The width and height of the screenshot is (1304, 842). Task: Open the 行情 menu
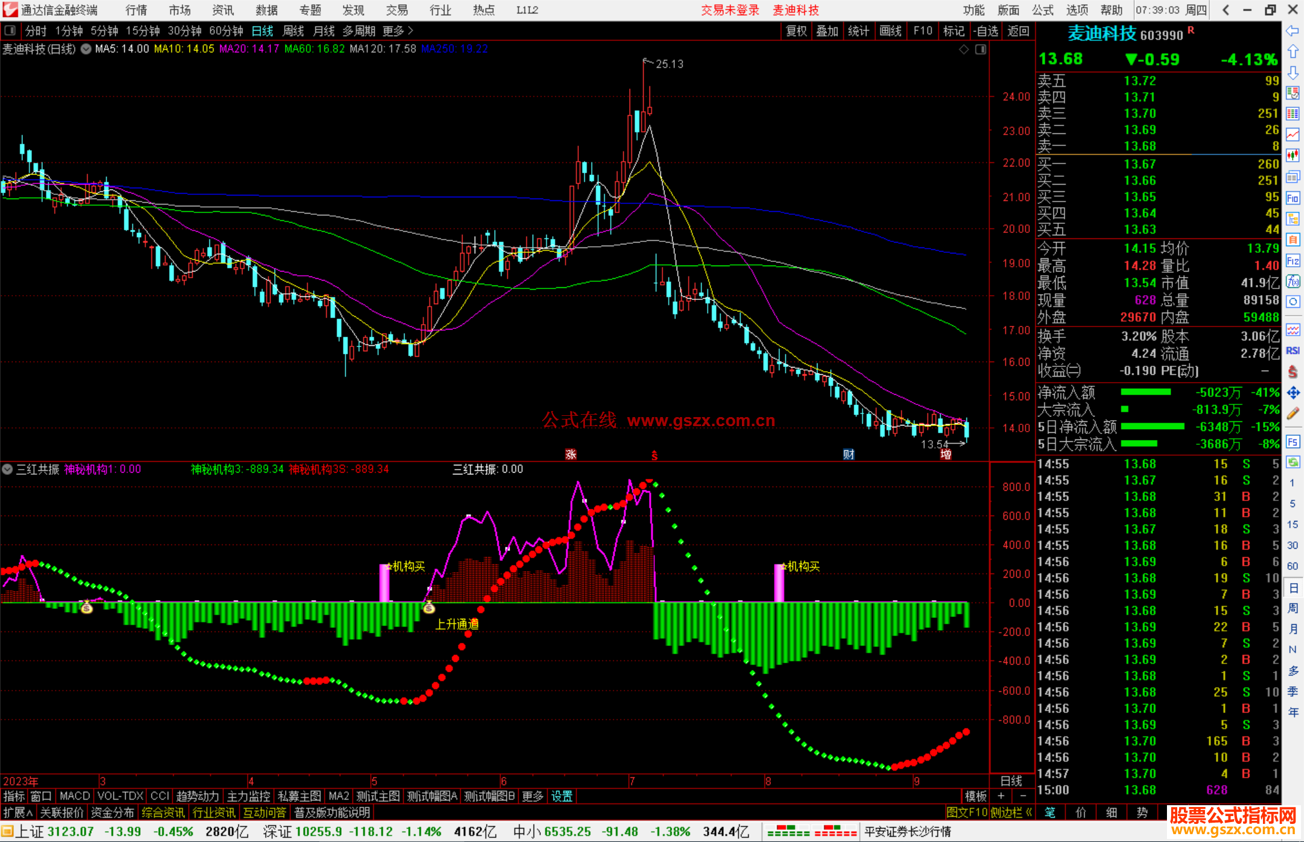[x=136, y=10]
